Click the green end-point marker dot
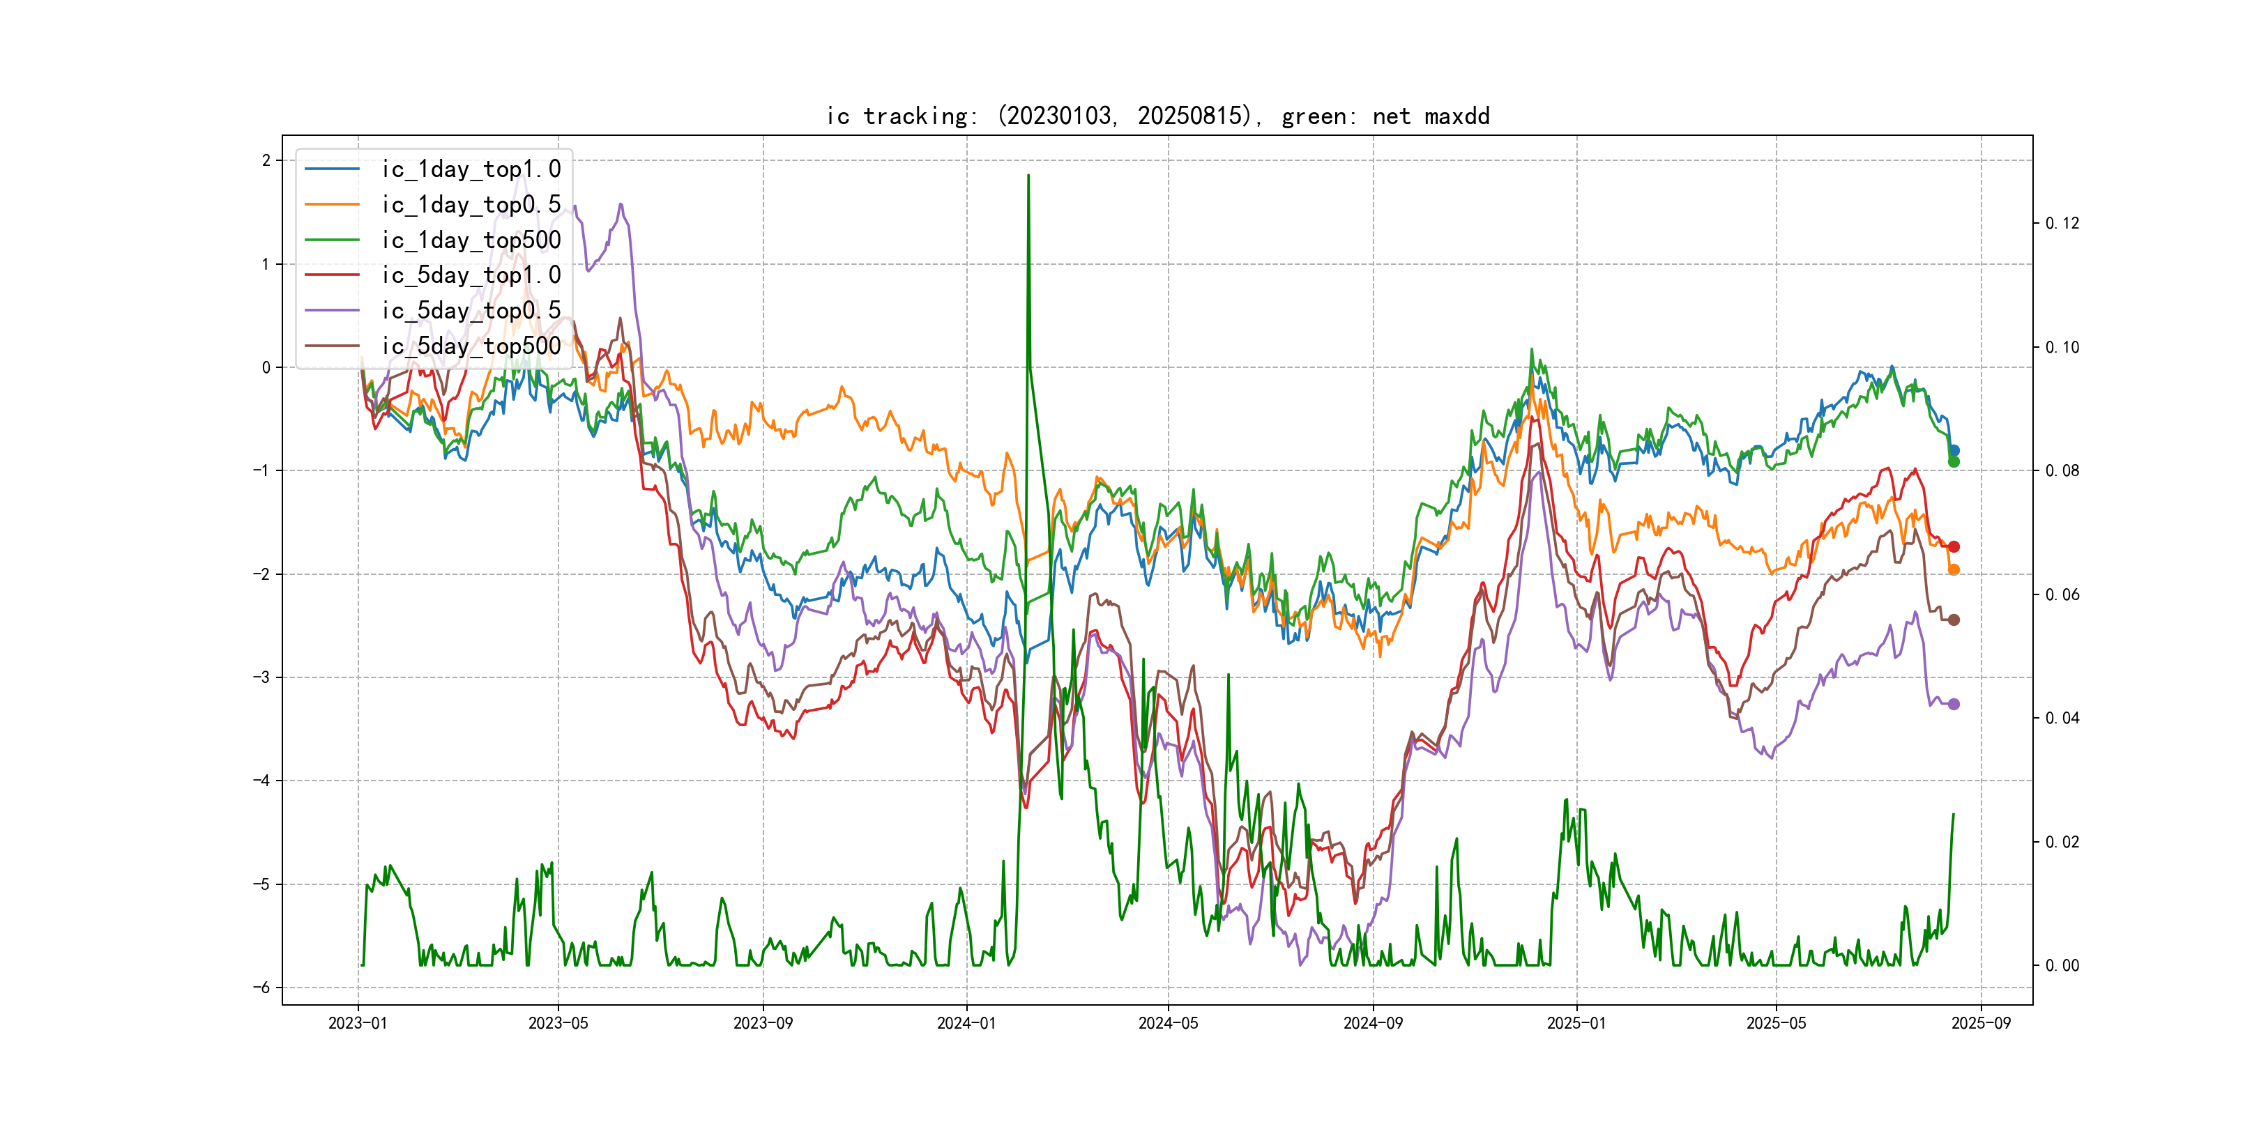Screen dimensions: 2259x1129 tap(1954, 462)
